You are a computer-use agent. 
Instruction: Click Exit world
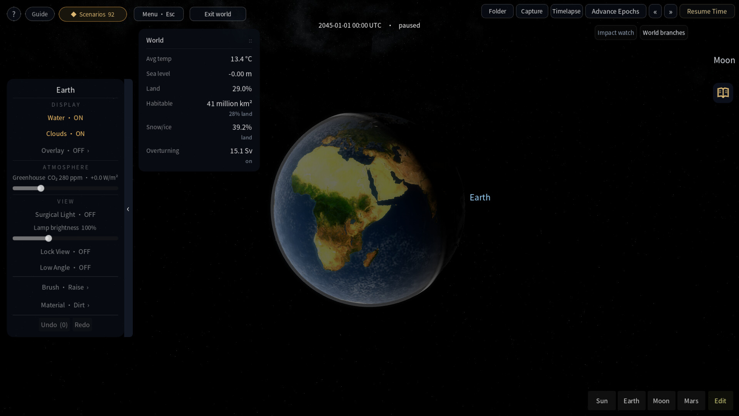(218, 14)
